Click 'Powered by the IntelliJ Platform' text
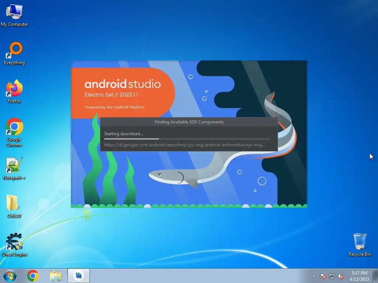 114,107
